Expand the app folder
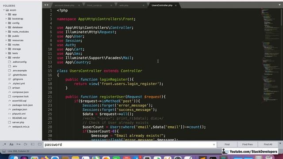The image size is (283, 159). [6, 15]
